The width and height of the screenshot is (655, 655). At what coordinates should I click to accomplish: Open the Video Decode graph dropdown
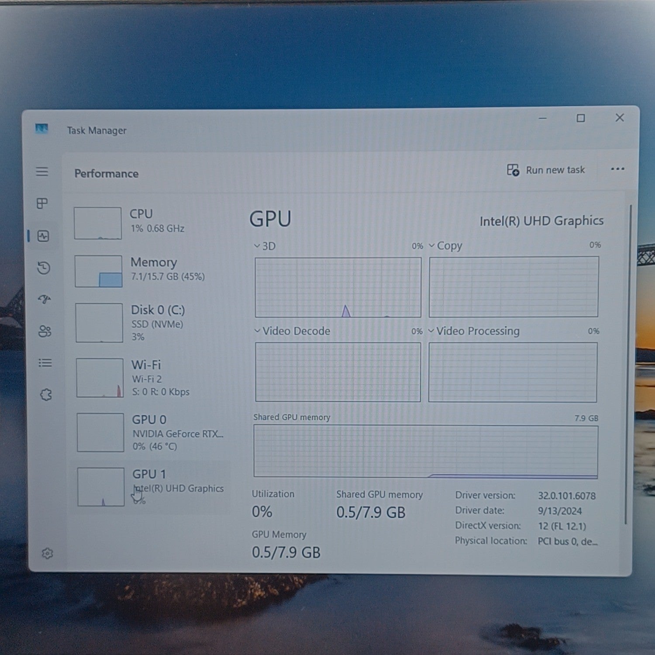292,331
